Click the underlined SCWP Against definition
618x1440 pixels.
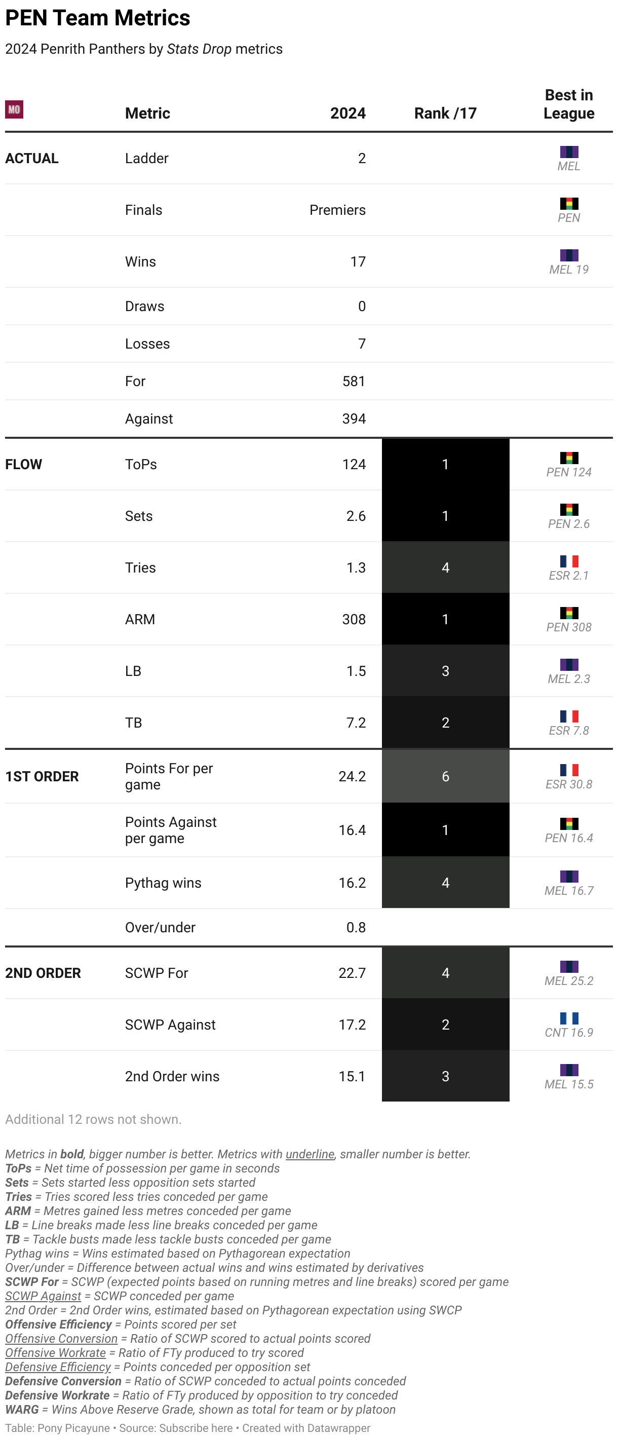43,1296
